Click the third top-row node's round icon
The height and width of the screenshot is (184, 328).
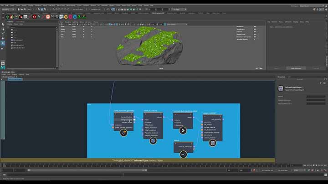click(183, 130)
